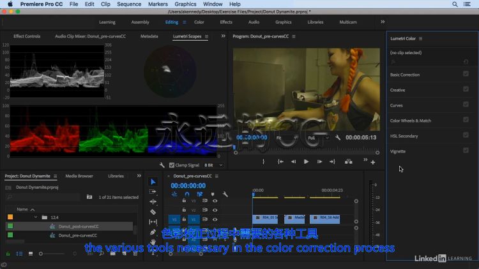Hide track V2 with eye icon

coord(215,210)
